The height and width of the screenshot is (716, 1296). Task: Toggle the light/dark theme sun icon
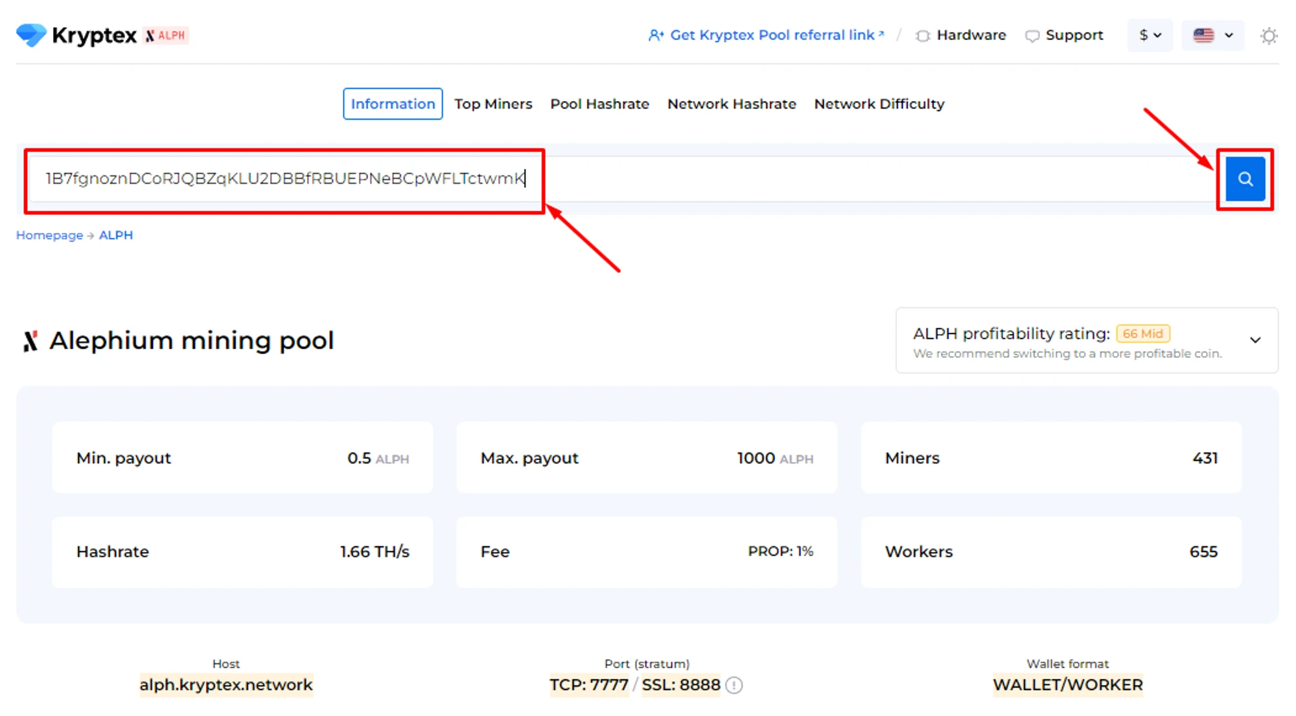click(1268, 36)
